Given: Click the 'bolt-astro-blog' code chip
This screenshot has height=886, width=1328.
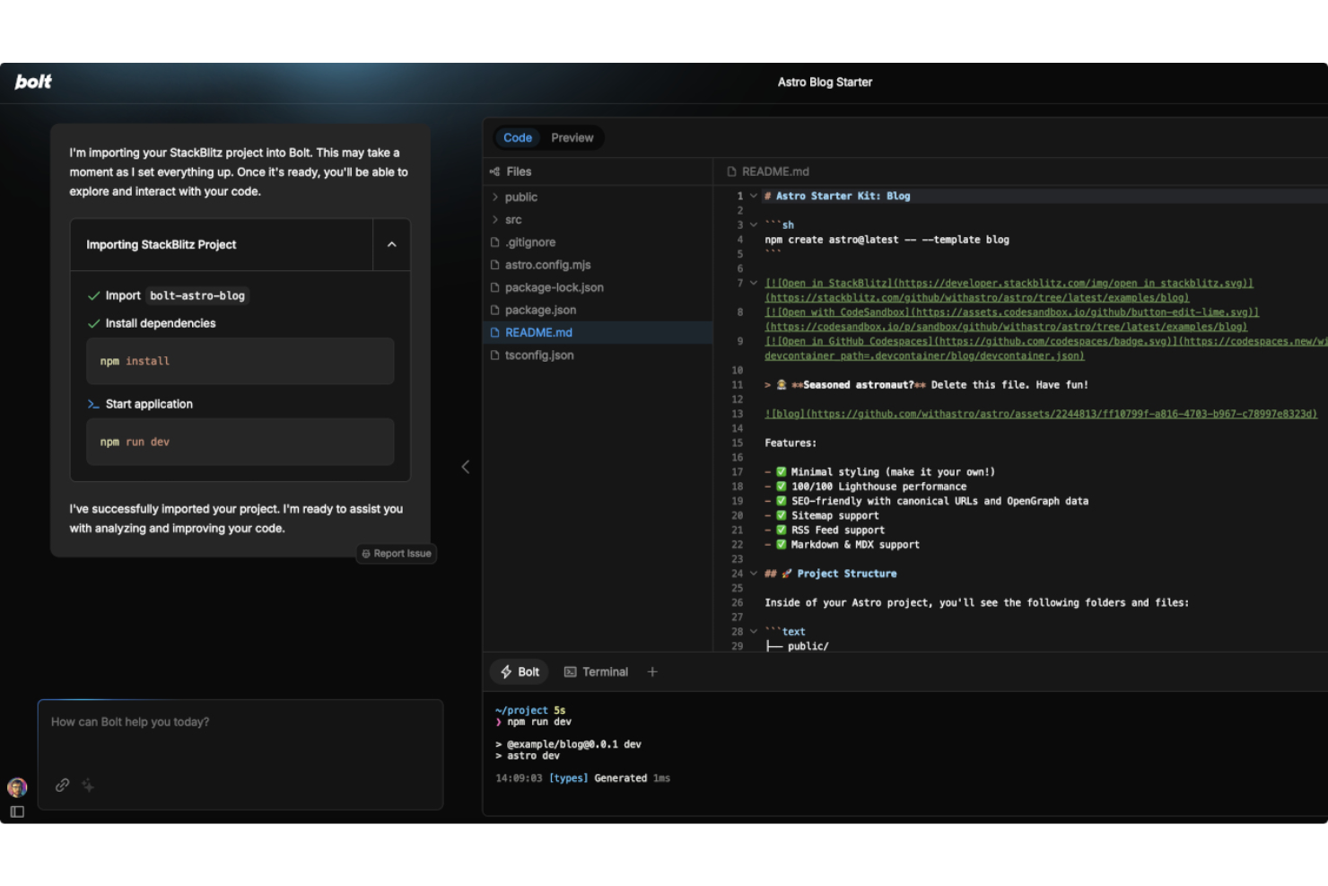Looking at the screenshot, I should [197, 295].
